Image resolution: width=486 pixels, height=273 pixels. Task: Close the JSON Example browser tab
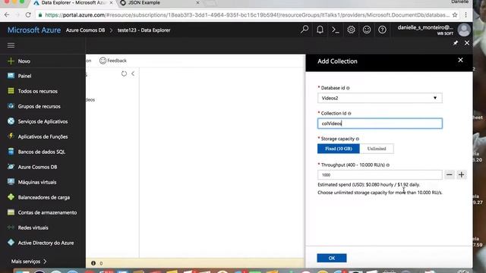coord(197,2)
